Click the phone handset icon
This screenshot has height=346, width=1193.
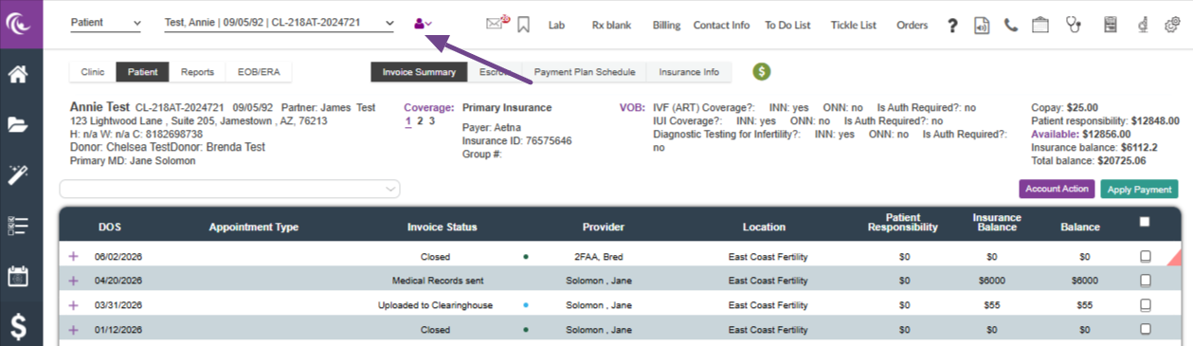1011,25
